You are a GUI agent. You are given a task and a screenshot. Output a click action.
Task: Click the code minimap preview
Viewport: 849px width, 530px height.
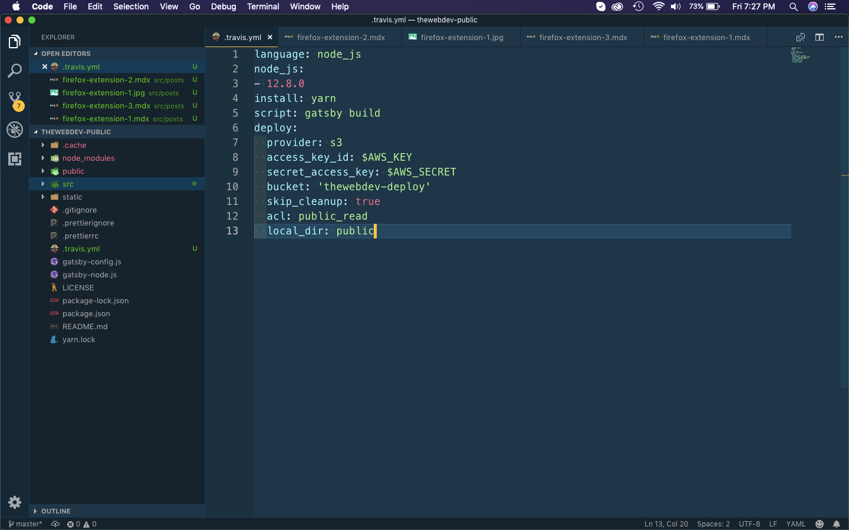pyautogui.click(x=801, y=55)
